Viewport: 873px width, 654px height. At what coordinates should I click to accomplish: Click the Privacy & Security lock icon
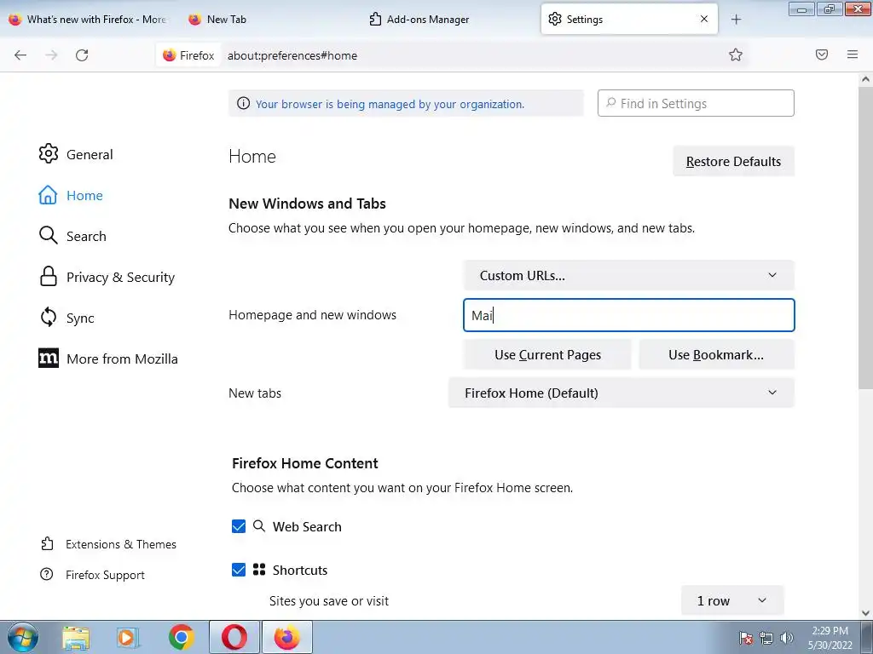pos(49,277)
